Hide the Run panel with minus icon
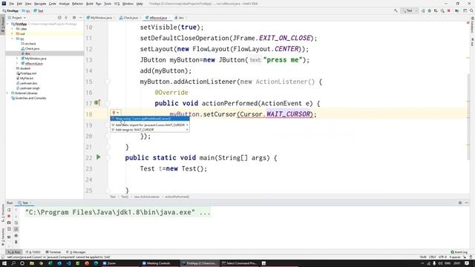The image size is (475, 267). pos(467,202)
